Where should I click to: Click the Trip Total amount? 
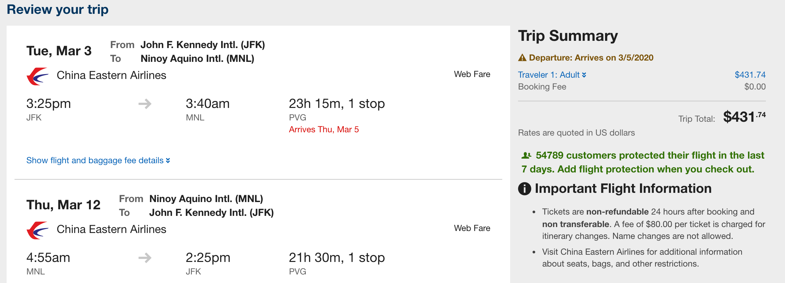pyautogui.click(x=744, y=117)
